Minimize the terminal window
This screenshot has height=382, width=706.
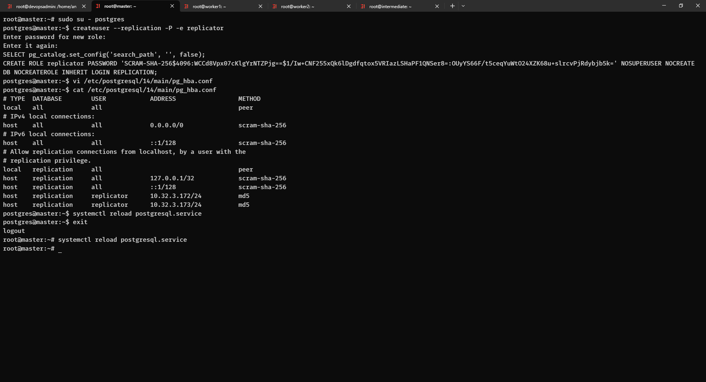click(x=664, y=6)
